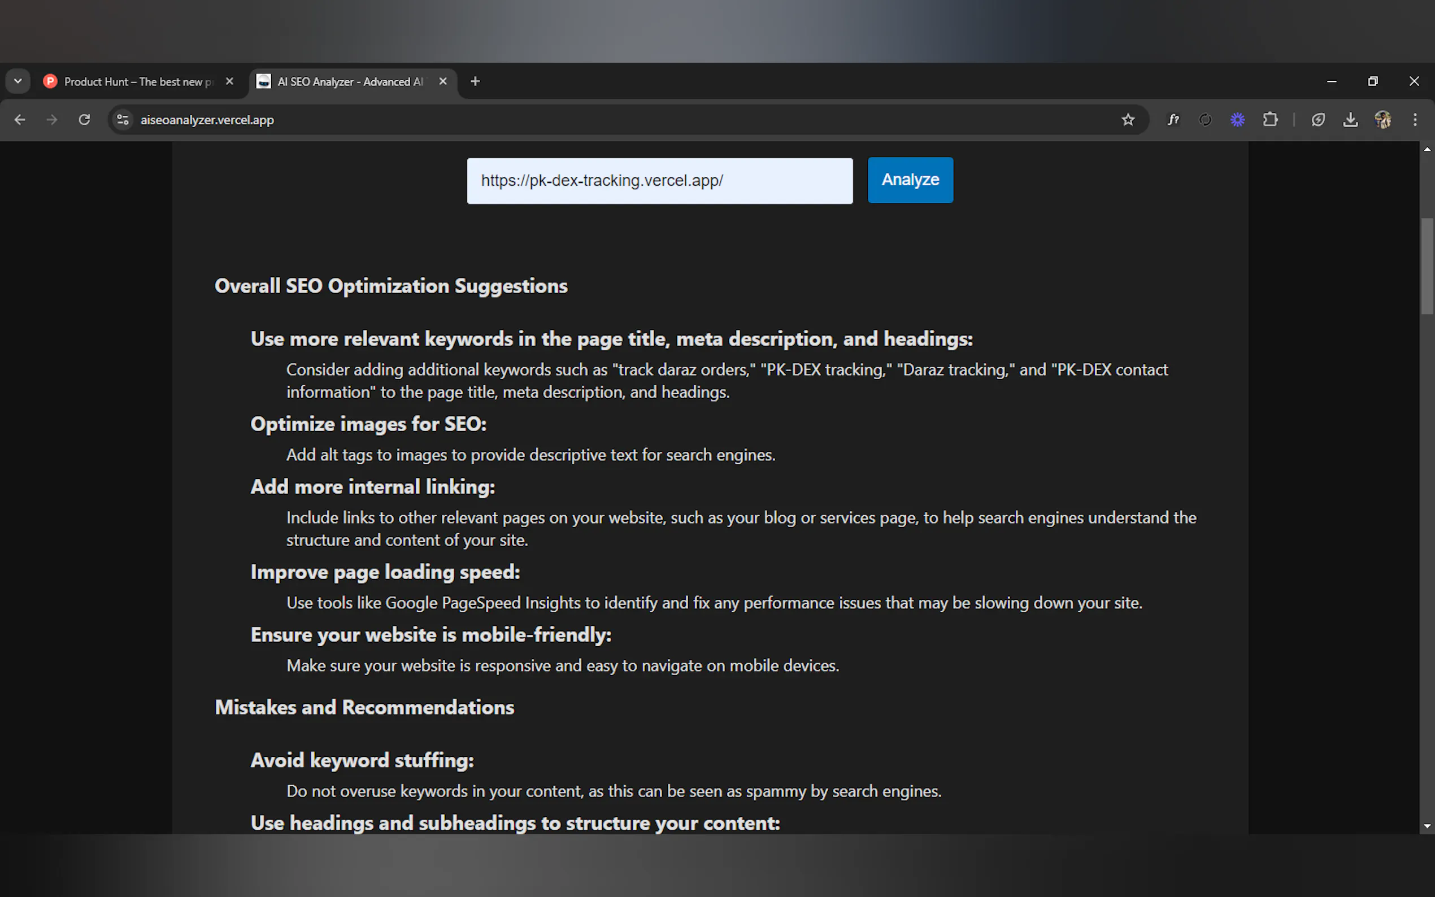The image size is (1435, 897).
Task: Click the f? font extension icon
Action: point(1173,120)
